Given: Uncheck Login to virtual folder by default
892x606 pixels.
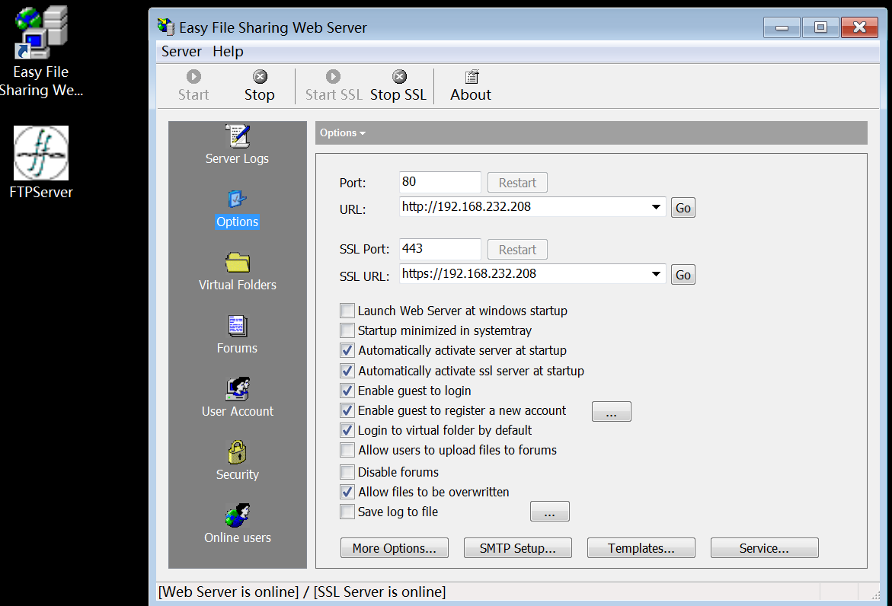Looking at the screenshot, I should click(x=347, y=430).
